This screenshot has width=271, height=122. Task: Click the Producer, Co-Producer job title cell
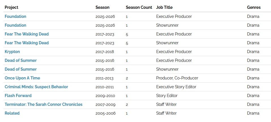point(177,78)
